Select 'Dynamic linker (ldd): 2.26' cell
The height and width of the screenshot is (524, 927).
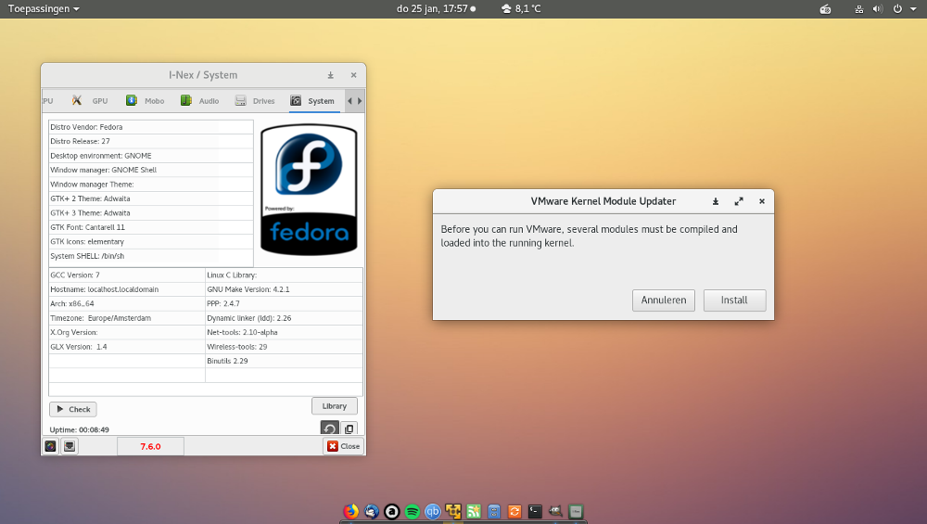284,318
